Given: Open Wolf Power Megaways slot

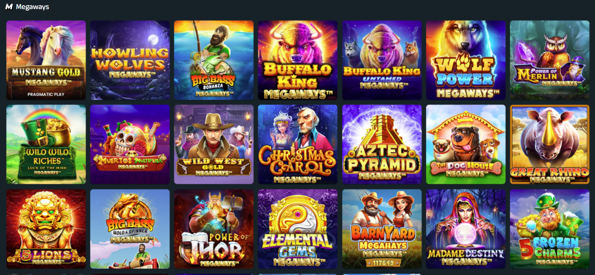Looking at the screenshot, I should pos(466,60).
